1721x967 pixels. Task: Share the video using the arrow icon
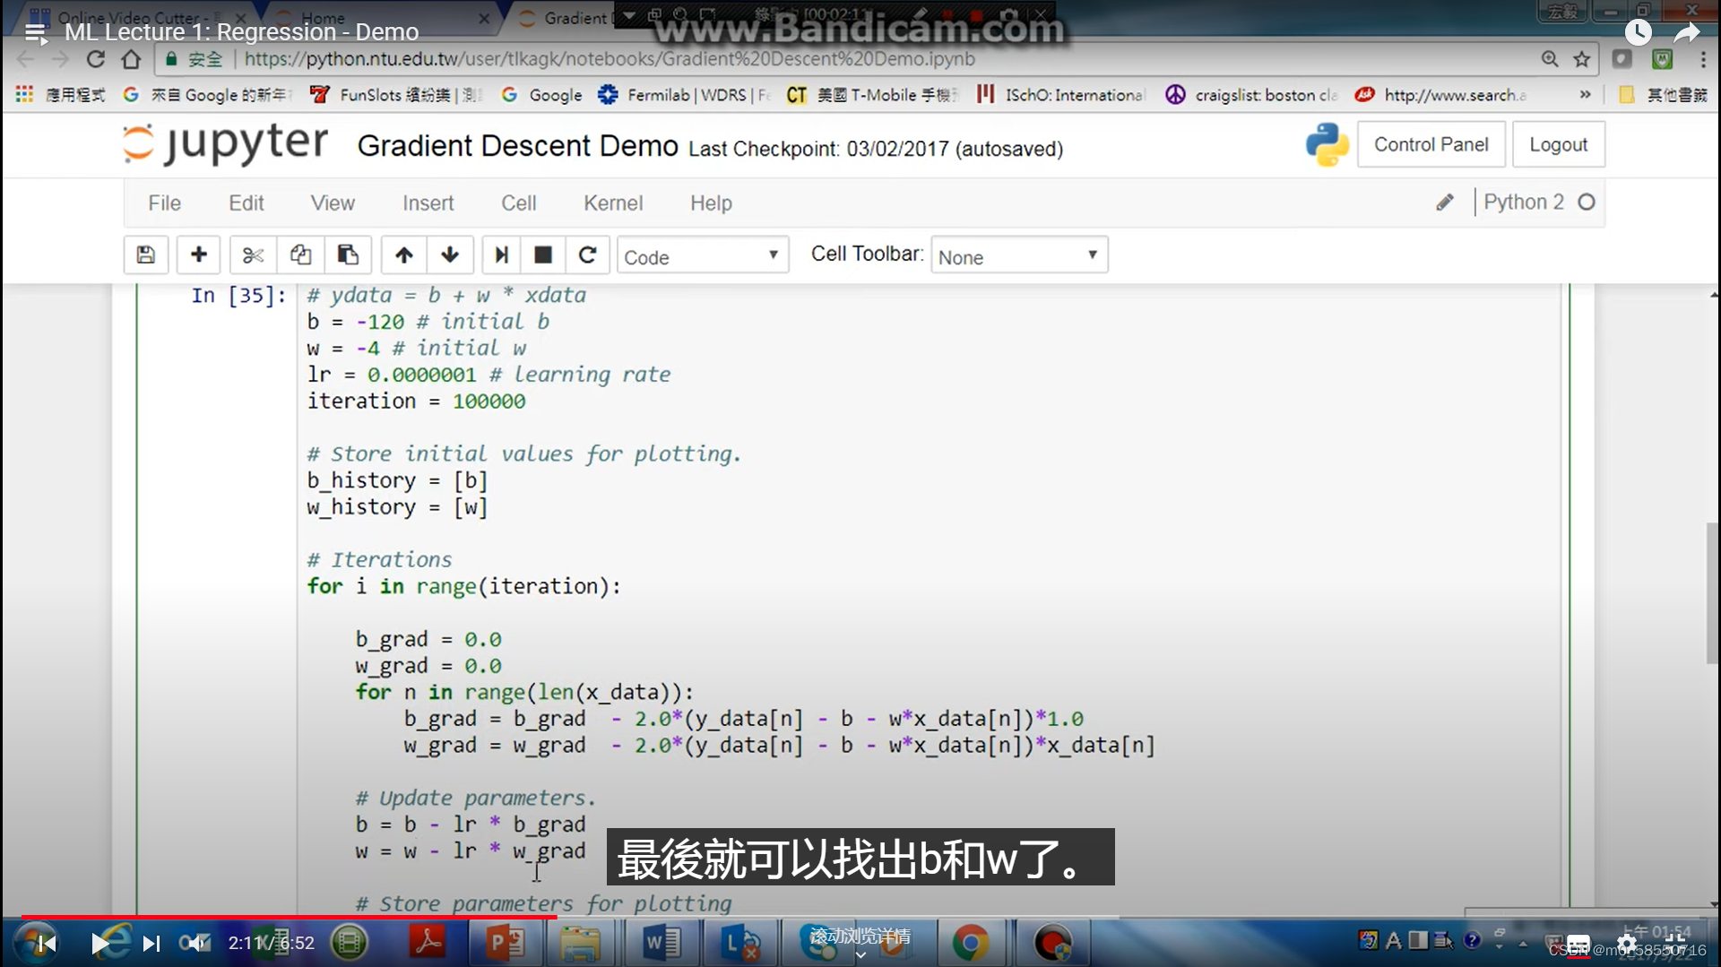pos(1687,32)
